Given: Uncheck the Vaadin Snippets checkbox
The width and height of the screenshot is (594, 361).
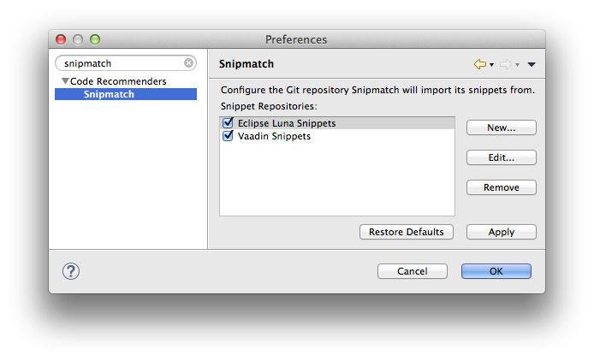Looking at the screenshot, I should click(228, 136).
